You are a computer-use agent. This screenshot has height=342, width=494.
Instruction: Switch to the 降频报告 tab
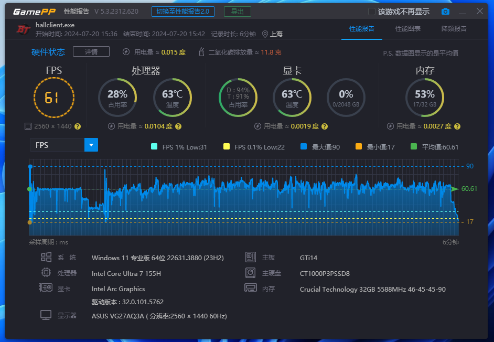pyautogui.click(x=454, y=29)
